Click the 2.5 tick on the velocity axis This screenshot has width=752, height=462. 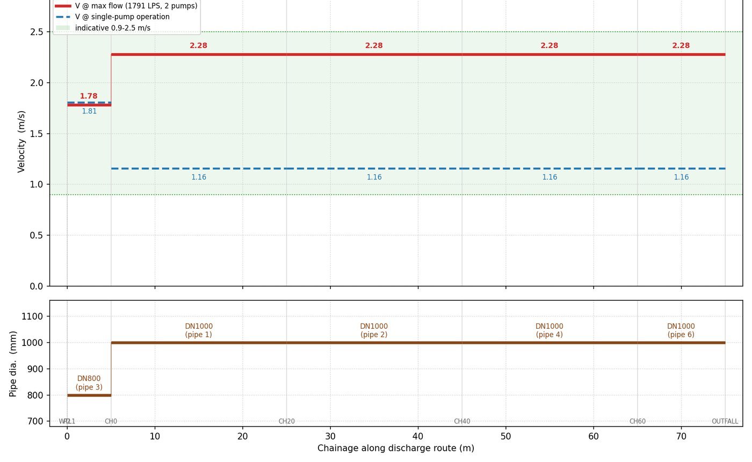coord(37,32)
